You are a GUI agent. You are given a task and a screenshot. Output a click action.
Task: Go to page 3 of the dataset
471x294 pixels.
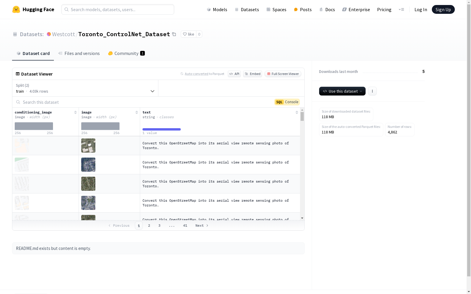(x=159, y=225)
